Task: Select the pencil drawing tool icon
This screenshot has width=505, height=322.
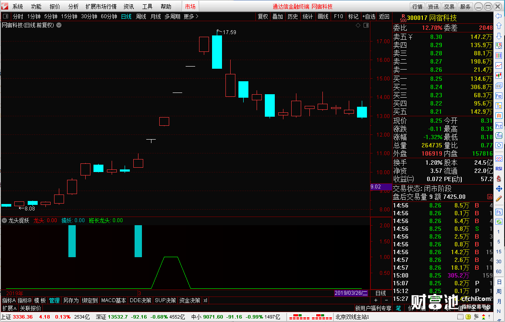Action: [x=499, y=198]
